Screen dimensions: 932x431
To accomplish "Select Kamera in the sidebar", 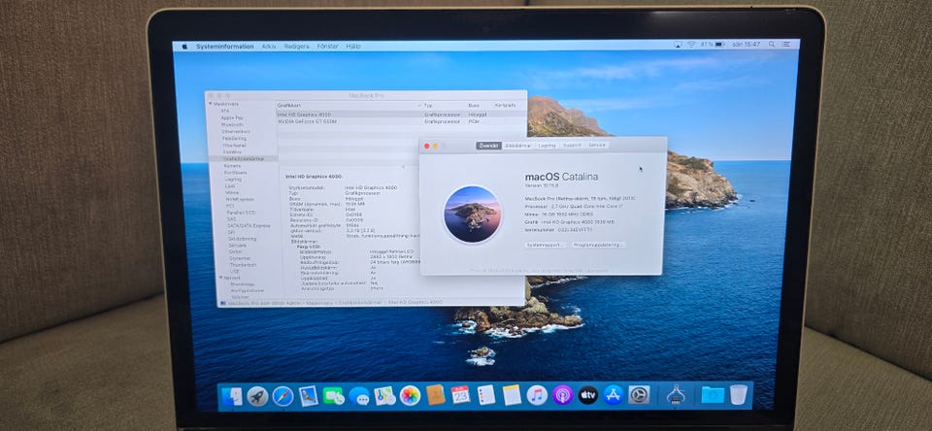I will tap(232, 166).
